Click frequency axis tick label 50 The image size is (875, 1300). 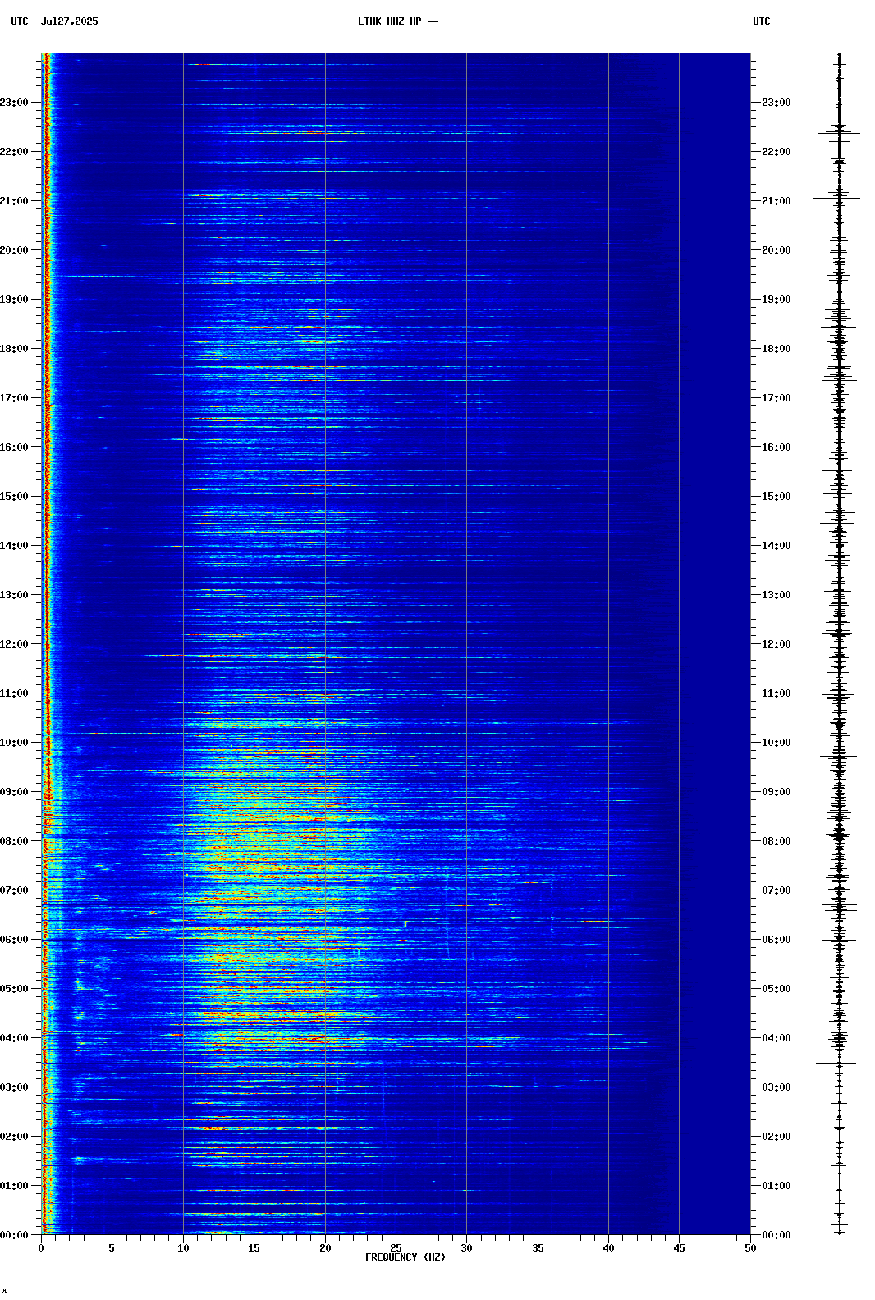[x=750, y=1248]
